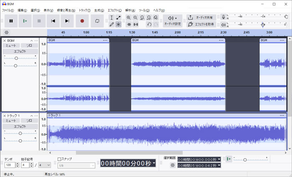The height and width of the screenshot is (177, 292).
Task: Click the Trim audio outside selection icon
Action: coord(129,24)
